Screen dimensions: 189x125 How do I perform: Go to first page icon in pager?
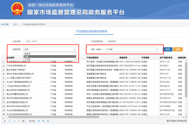tap(14, 121)
